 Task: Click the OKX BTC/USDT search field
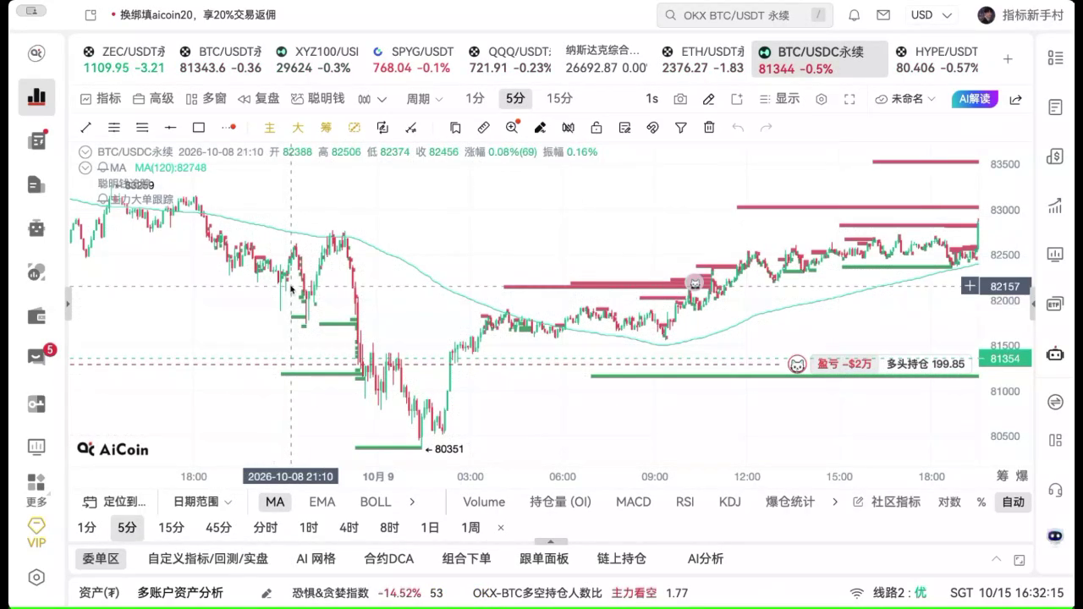coord(745,15)
